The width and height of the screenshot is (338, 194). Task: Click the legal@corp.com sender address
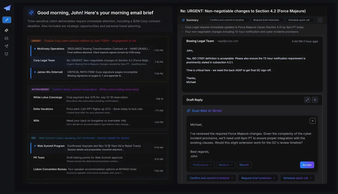(x=228, y=41)
